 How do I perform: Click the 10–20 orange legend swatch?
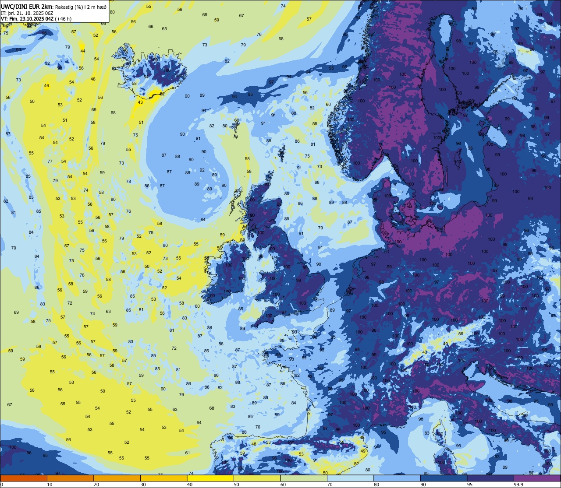[70, 478]
